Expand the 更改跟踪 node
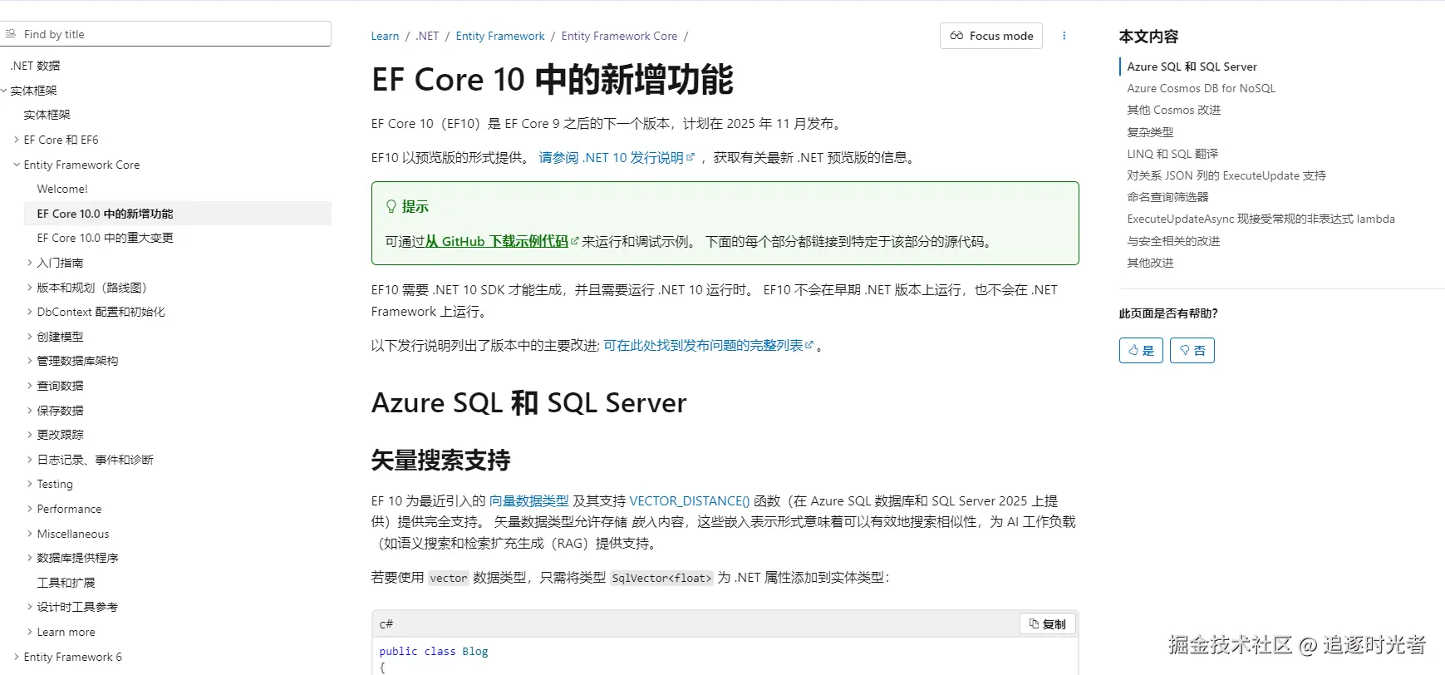Viewport: 1445px width, 675px height. (30, 435)
